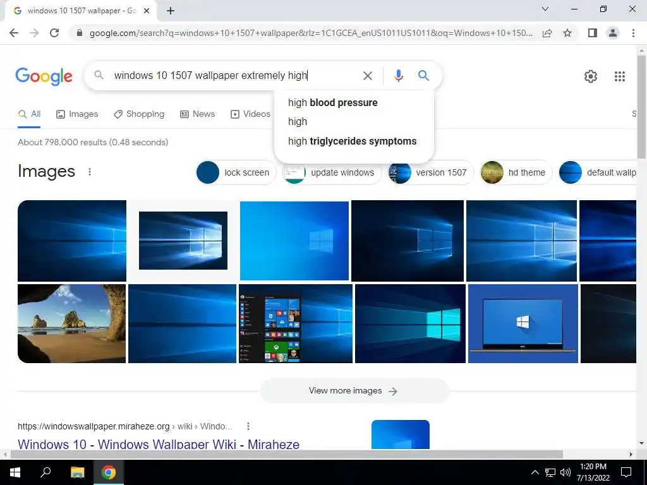Viewport: 647px width, 485px height.
Task: Click the share page icon in address bar
Action: click(547, 33)
